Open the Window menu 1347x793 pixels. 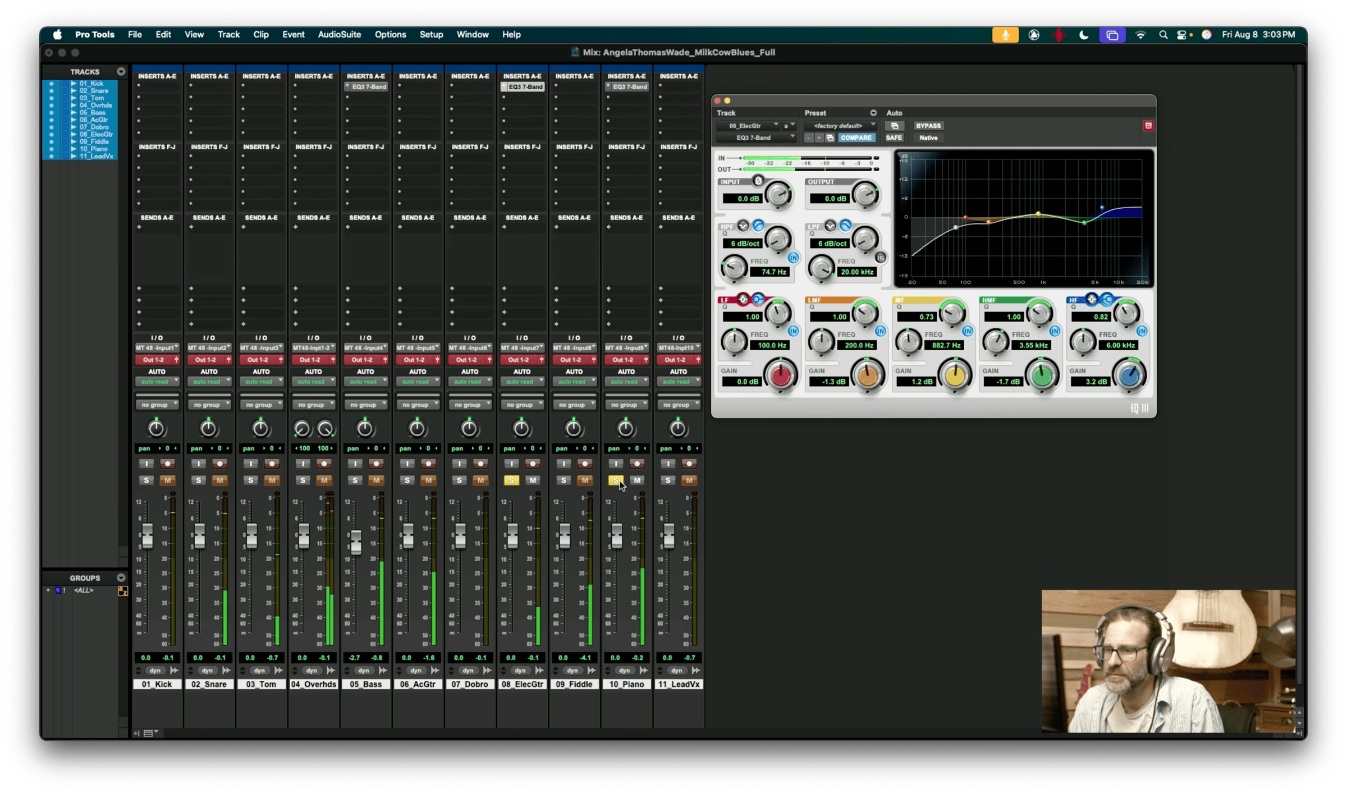[x=472, y=35]
